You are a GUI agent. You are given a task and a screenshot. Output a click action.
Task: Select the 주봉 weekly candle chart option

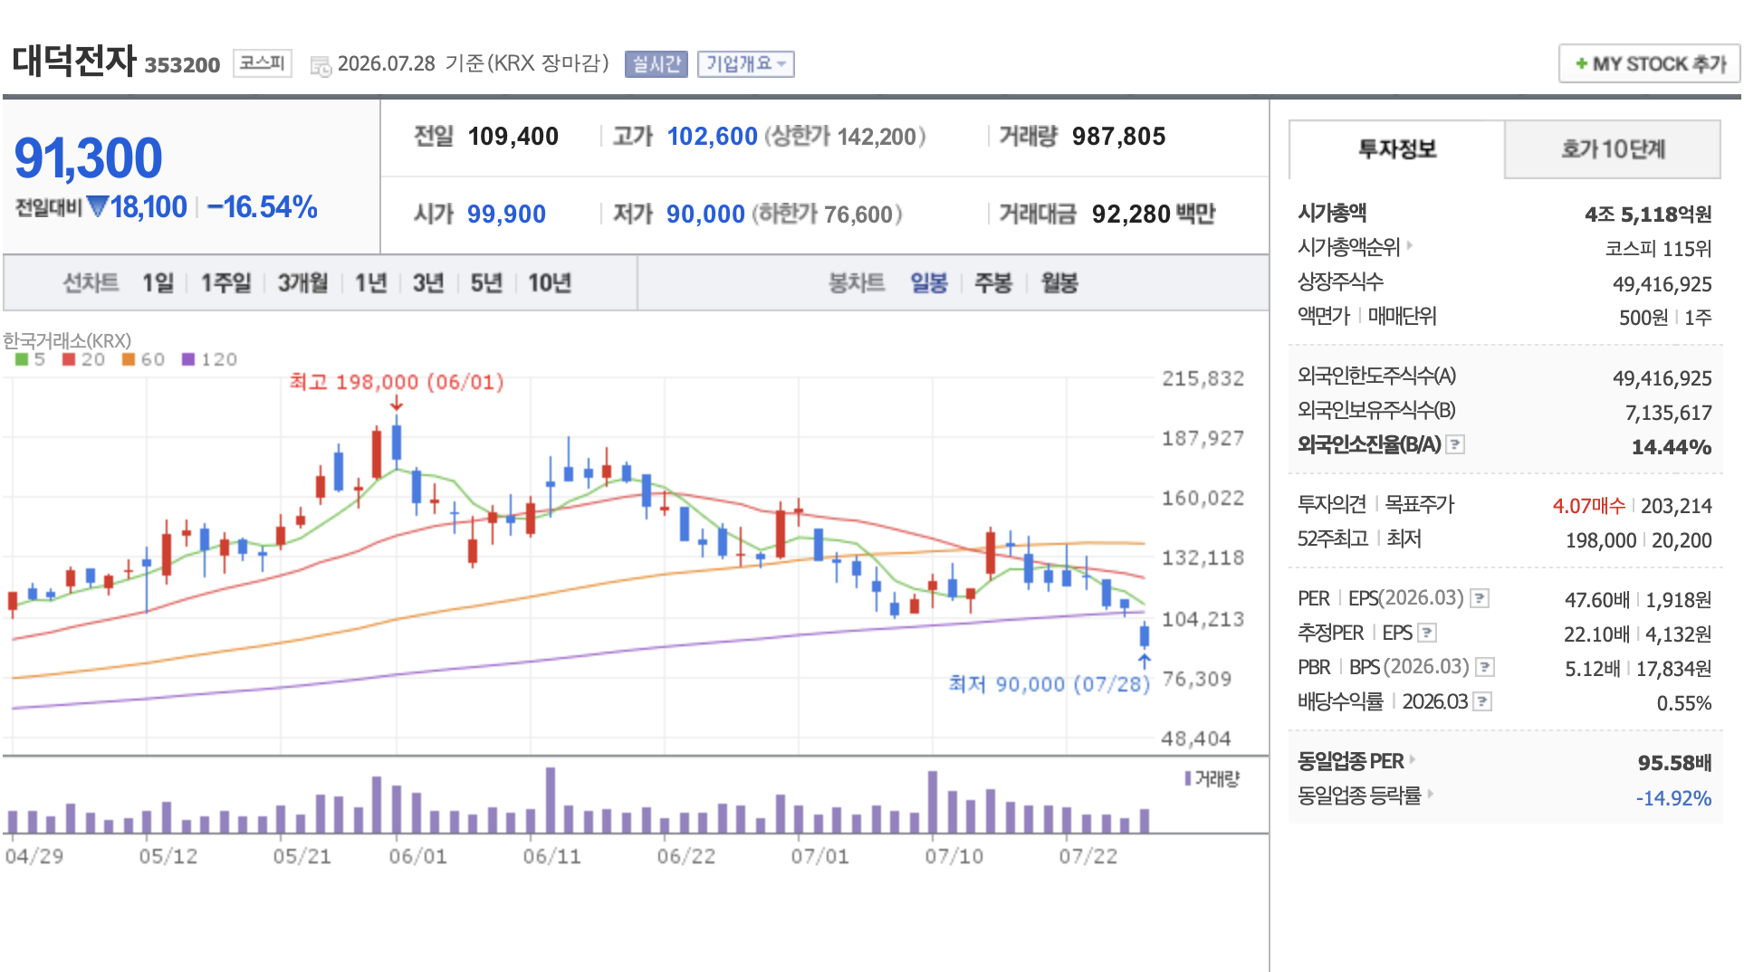pyautogui.click(x=993, y=283)
